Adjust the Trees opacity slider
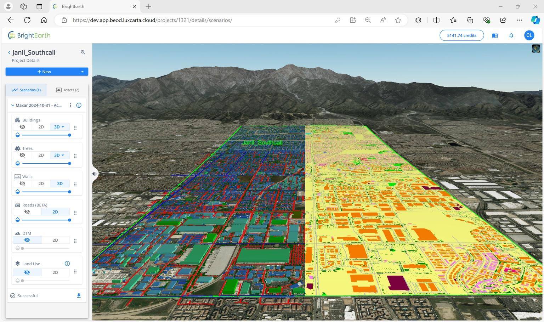544x322 pixels. tap(46, 163)
